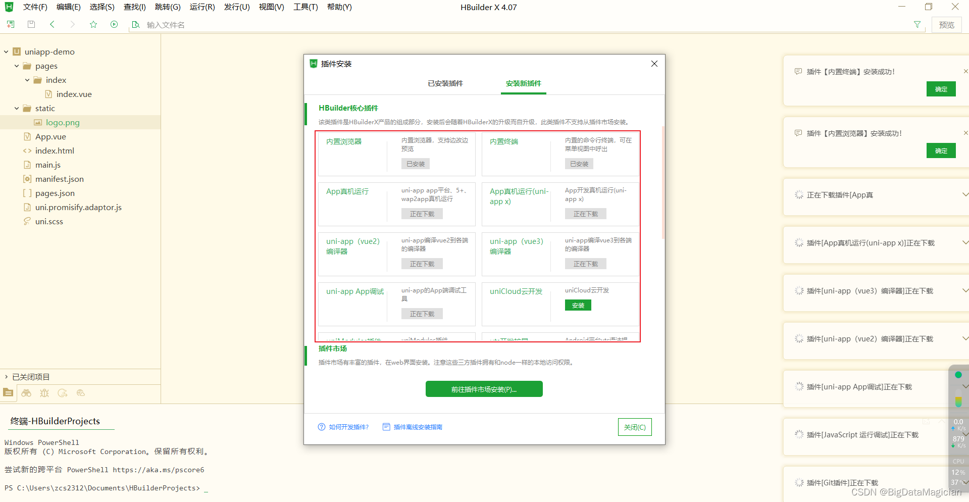Open the 运行(R) menu
Viewport: 969px width, 502px height.
coord(202,7)
